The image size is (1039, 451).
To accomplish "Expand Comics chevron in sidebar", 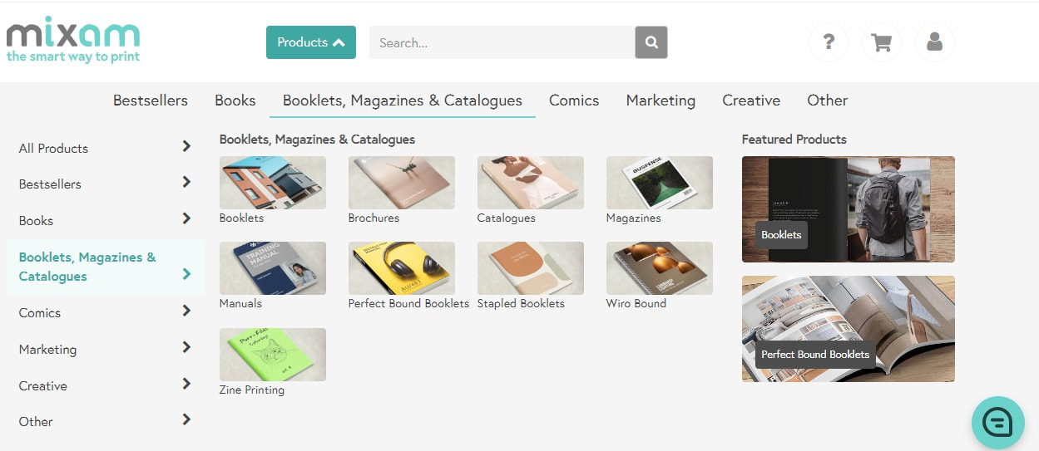I will 186,311.
